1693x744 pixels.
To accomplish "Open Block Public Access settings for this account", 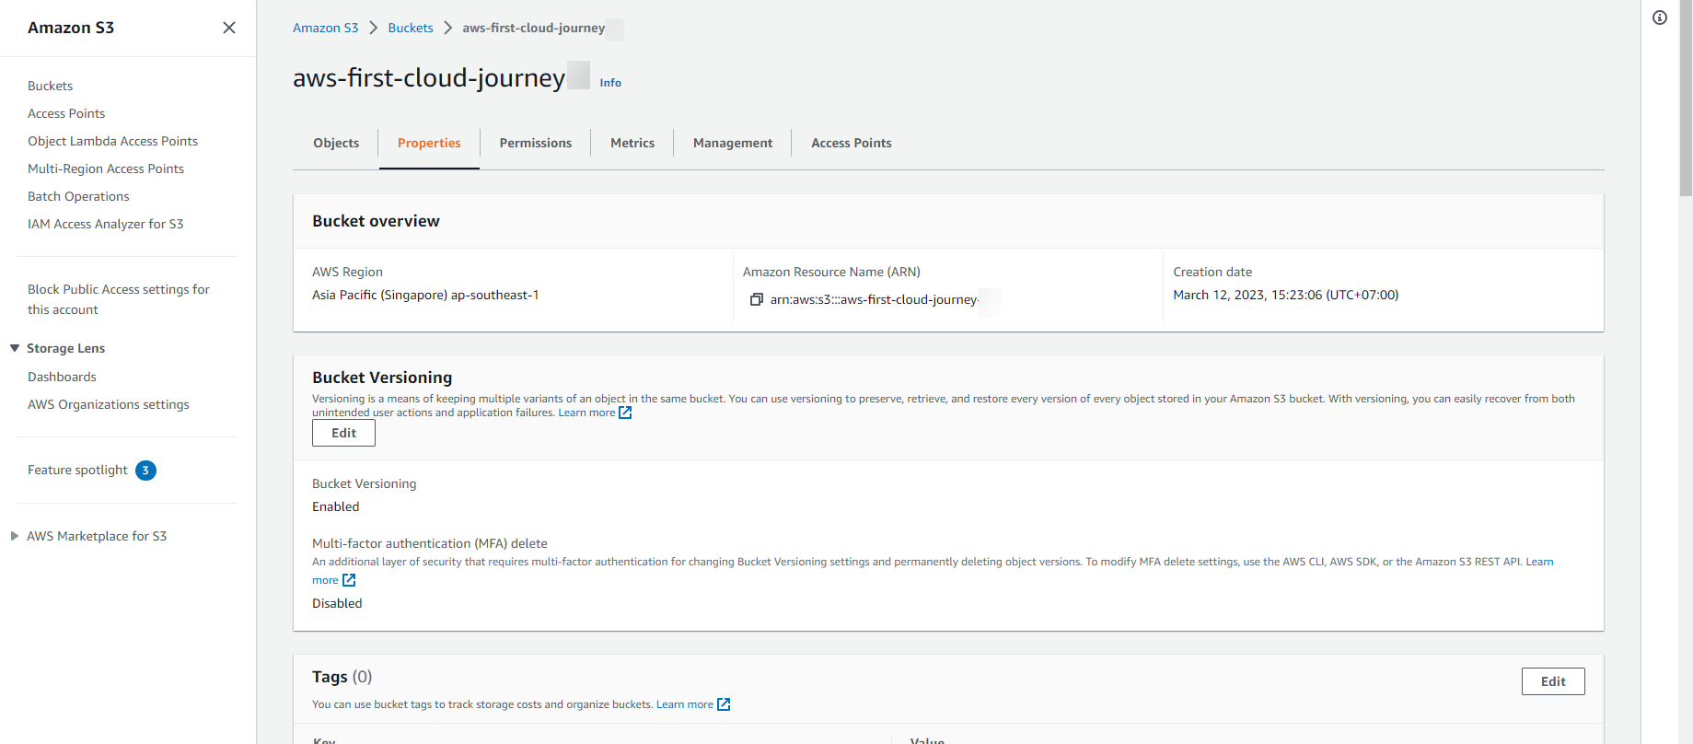I will (119, 299).
